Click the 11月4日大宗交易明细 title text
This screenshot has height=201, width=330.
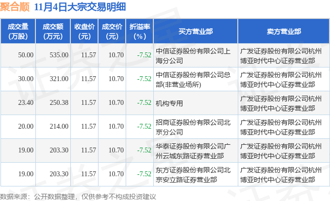coord(80,7)
